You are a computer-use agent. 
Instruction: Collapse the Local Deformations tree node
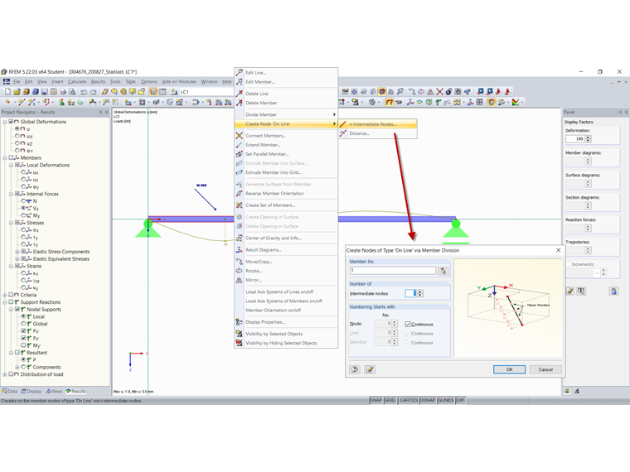pos(11,165)
